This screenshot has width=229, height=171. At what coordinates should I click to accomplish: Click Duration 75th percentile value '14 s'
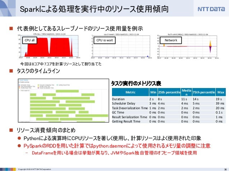pyautogui.click(x=196, y=99)
